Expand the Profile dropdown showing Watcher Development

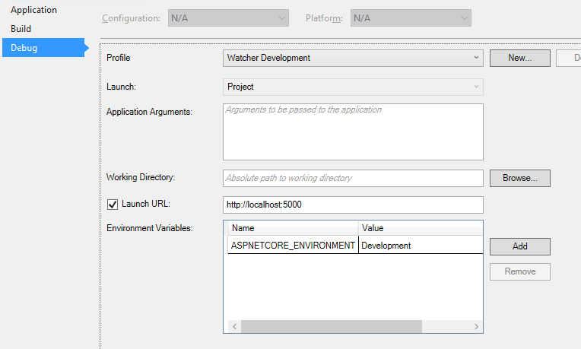(354, 57)
